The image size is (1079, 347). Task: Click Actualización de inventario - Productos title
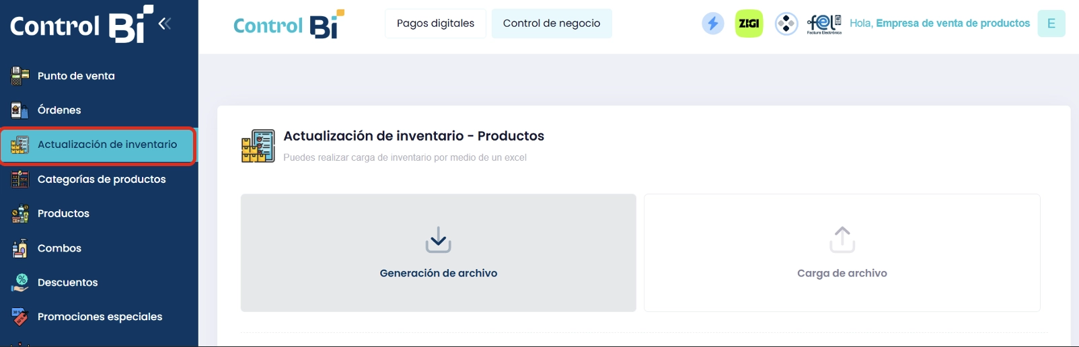(414, 136)
